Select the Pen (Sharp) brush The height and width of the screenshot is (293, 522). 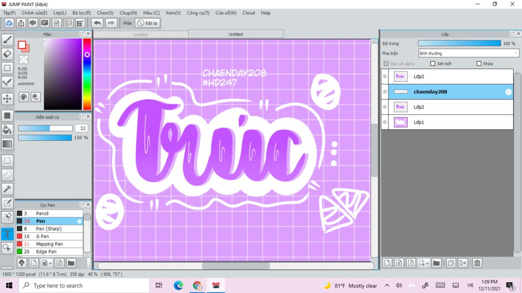point(49,228)
